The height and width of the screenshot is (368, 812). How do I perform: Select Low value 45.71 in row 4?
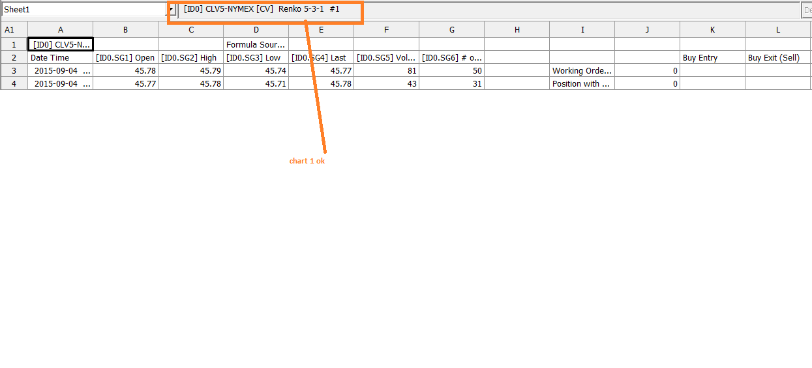[256, 83]
